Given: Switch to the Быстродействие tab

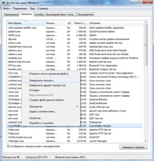Looking at the screenshot, I should click(x=56, y=14).
